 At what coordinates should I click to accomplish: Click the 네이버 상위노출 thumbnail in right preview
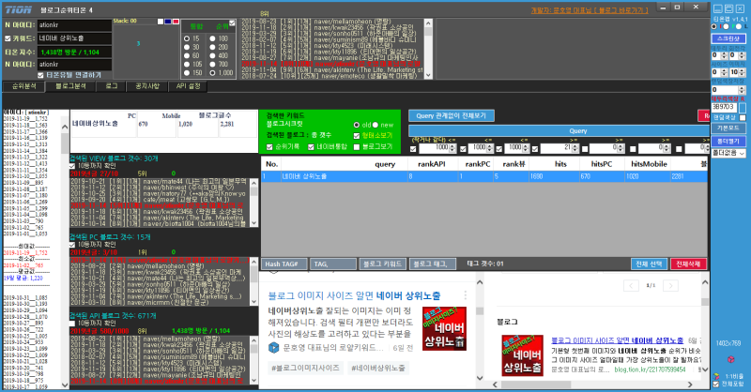point(522,355)
